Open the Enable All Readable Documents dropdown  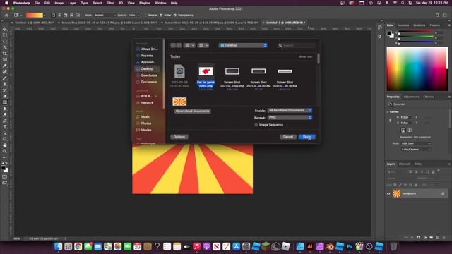(x=290, y=110)
